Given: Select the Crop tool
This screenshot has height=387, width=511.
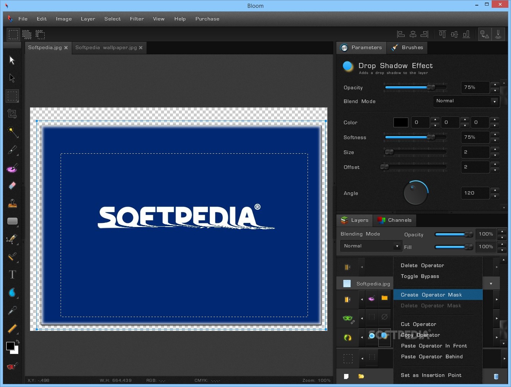Looking at the screenshot, I should 12,113.
